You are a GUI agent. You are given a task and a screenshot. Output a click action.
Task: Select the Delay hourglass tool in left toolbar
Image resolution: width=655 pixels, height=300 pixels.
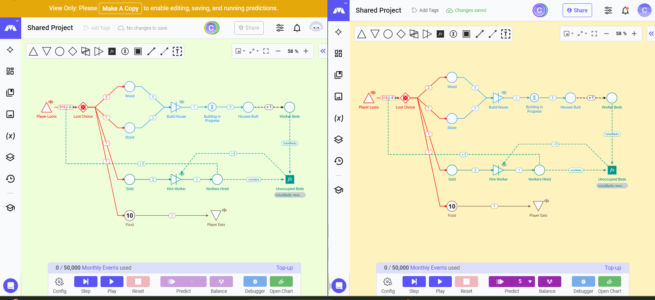tap(125, 52)
